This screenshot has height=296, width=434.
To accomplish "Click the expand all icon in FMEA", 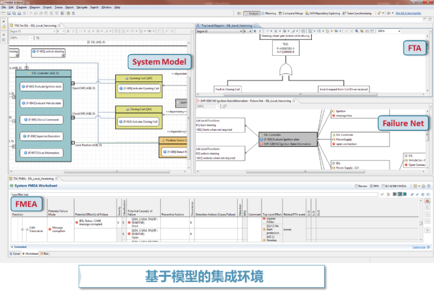I will pos(423,194).
